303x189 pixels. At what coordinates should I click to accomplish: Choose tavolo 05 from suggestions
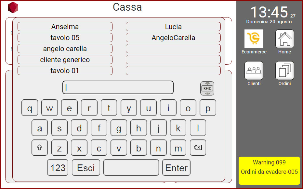tap(65, 38)
